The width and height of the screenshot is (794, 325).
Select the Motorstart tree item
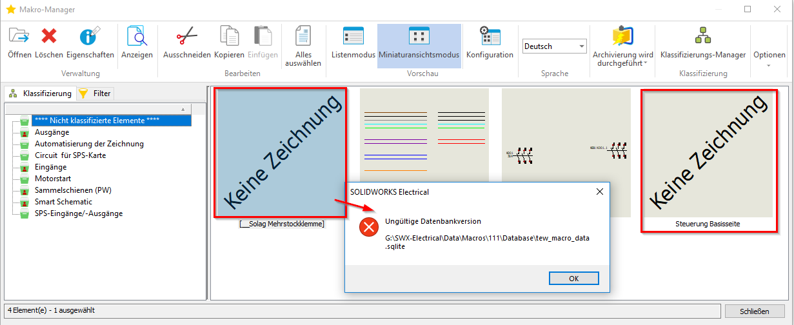click(52, 179)
